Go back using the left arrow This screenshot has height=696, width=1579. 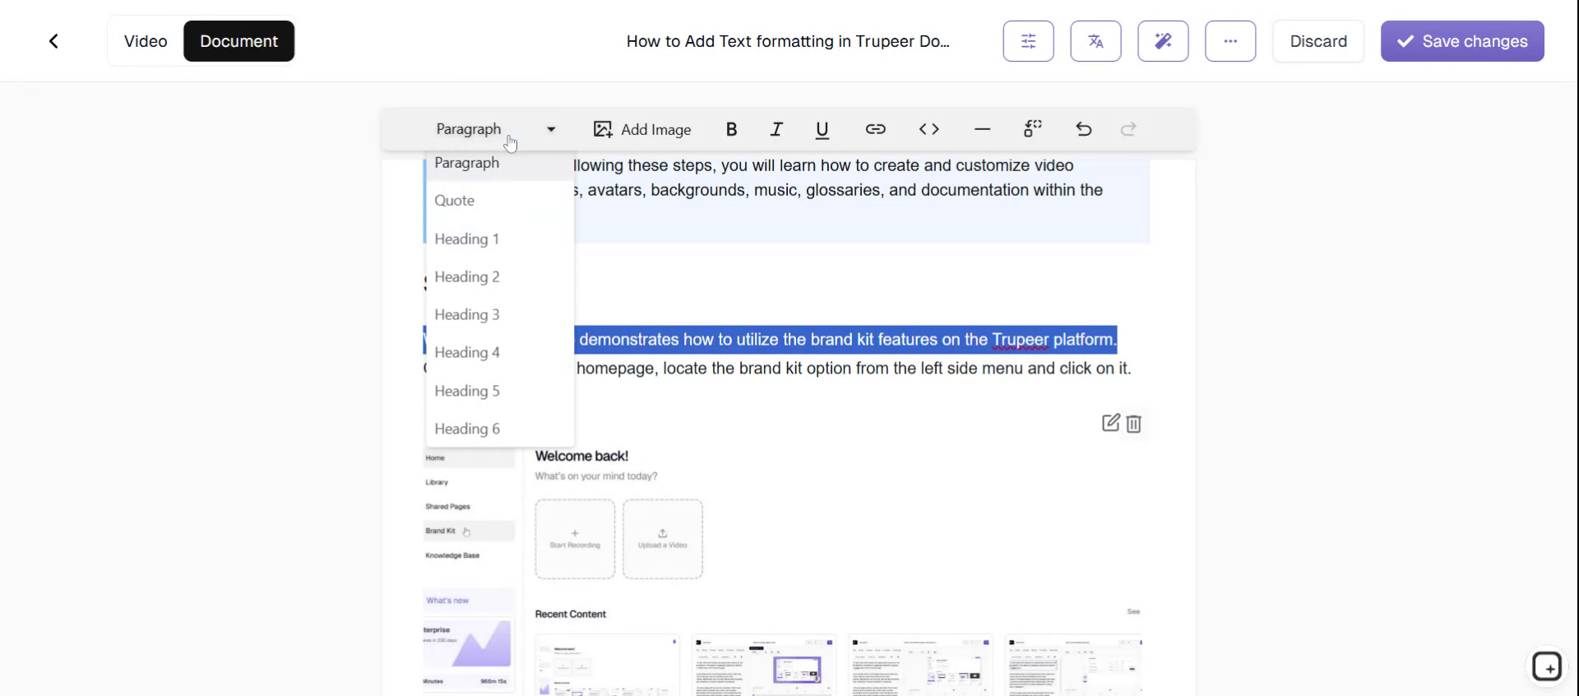point(53,41)
